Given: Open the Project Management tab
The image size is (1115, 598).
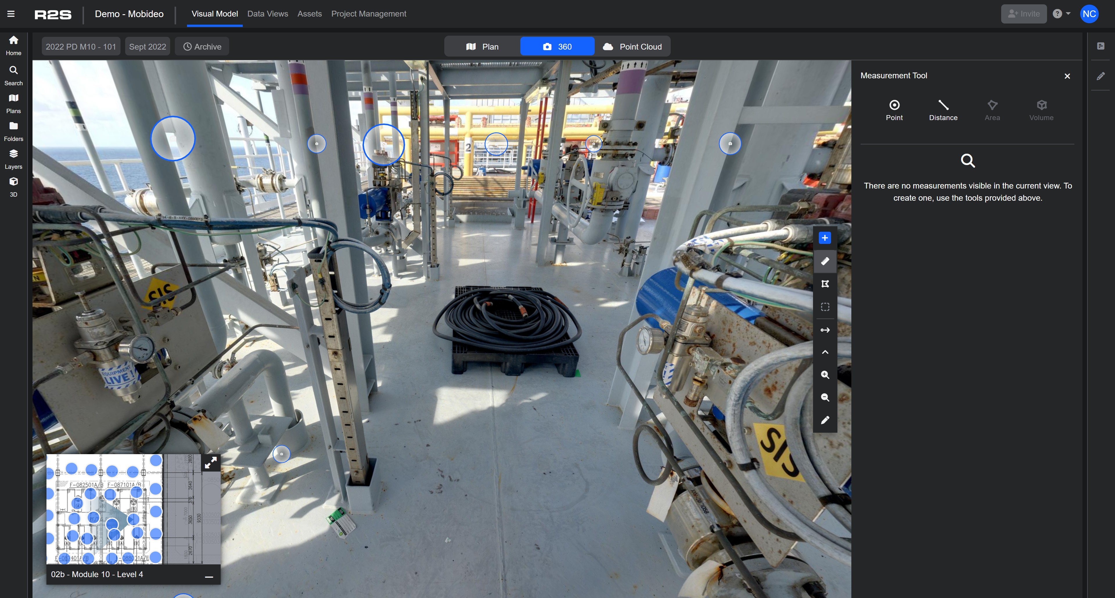Looking at the screenshot, I should point(369,14).
